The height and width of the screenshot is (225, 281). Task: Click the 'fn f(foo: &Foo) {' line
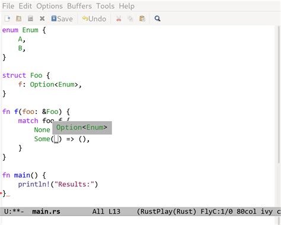point(36,112)
